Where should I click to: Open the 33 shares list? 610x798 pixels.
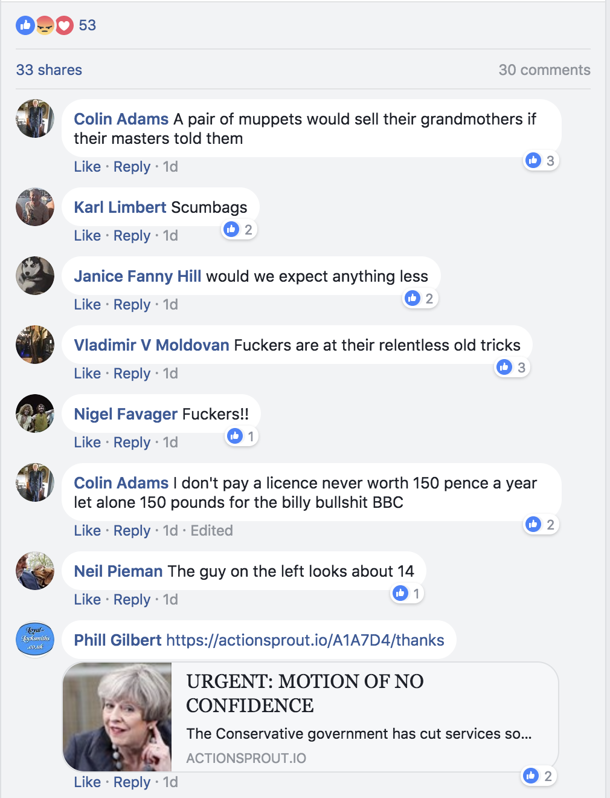click(x=49, y=70)
